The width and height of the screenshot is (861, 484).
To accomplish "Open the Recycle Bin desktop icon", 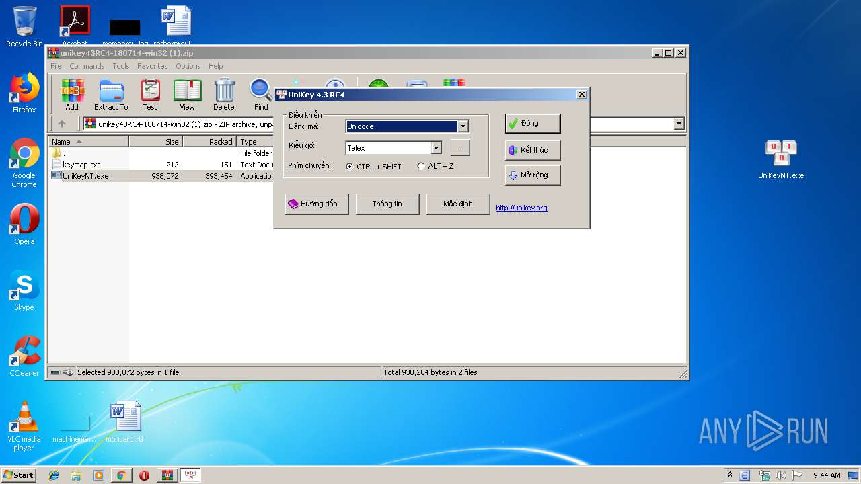I will click(x=24, y=27).
